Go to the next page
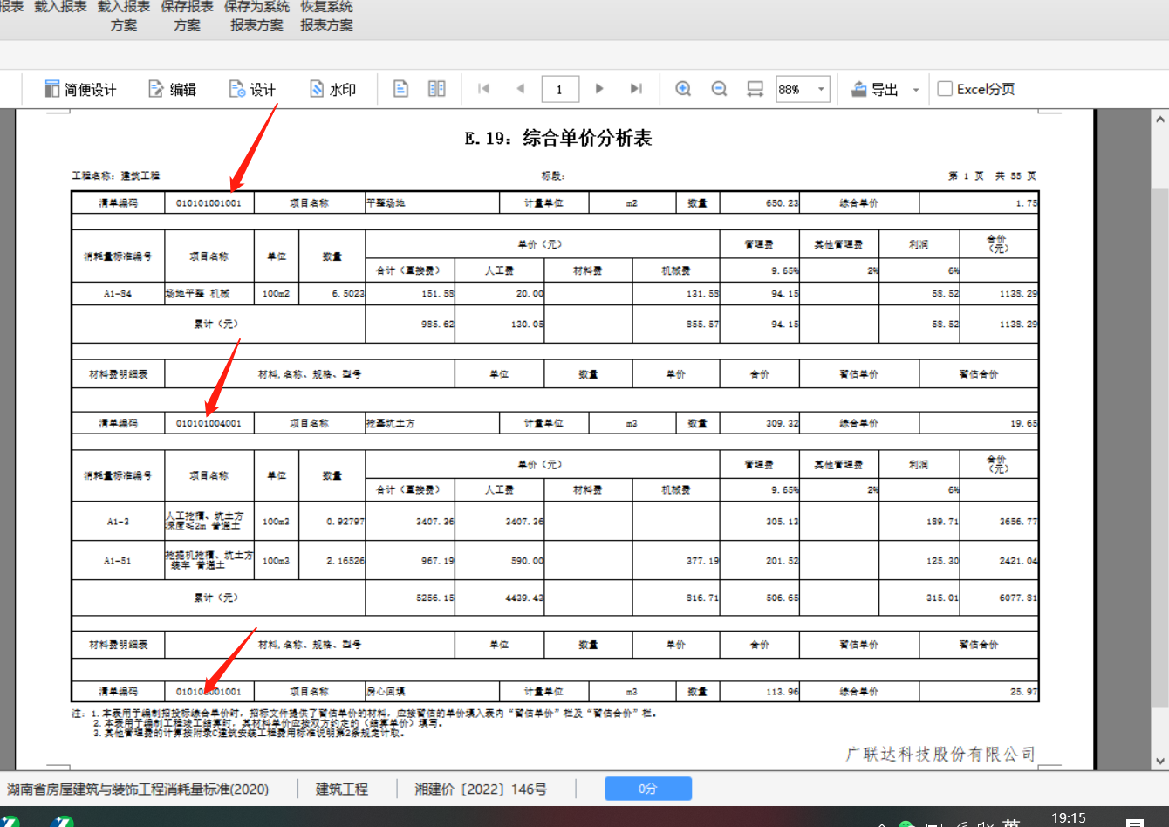Viewport: 1169px width, 827px height. (x=599, y=89)
